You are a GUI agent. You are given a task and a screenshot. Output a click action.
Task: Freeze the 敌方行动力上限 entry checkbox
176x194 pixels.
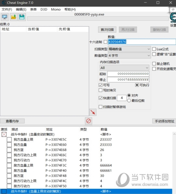(9, 181)
